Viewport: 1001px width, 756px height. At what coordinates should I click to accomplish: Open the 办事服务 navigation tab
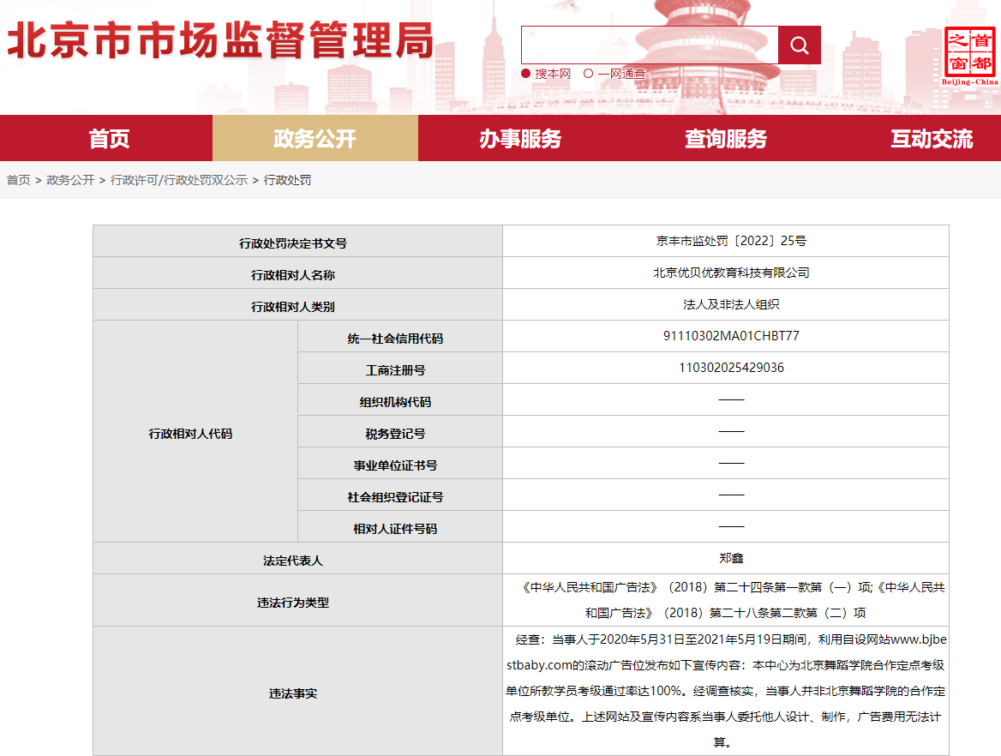(x=520, y=139)
